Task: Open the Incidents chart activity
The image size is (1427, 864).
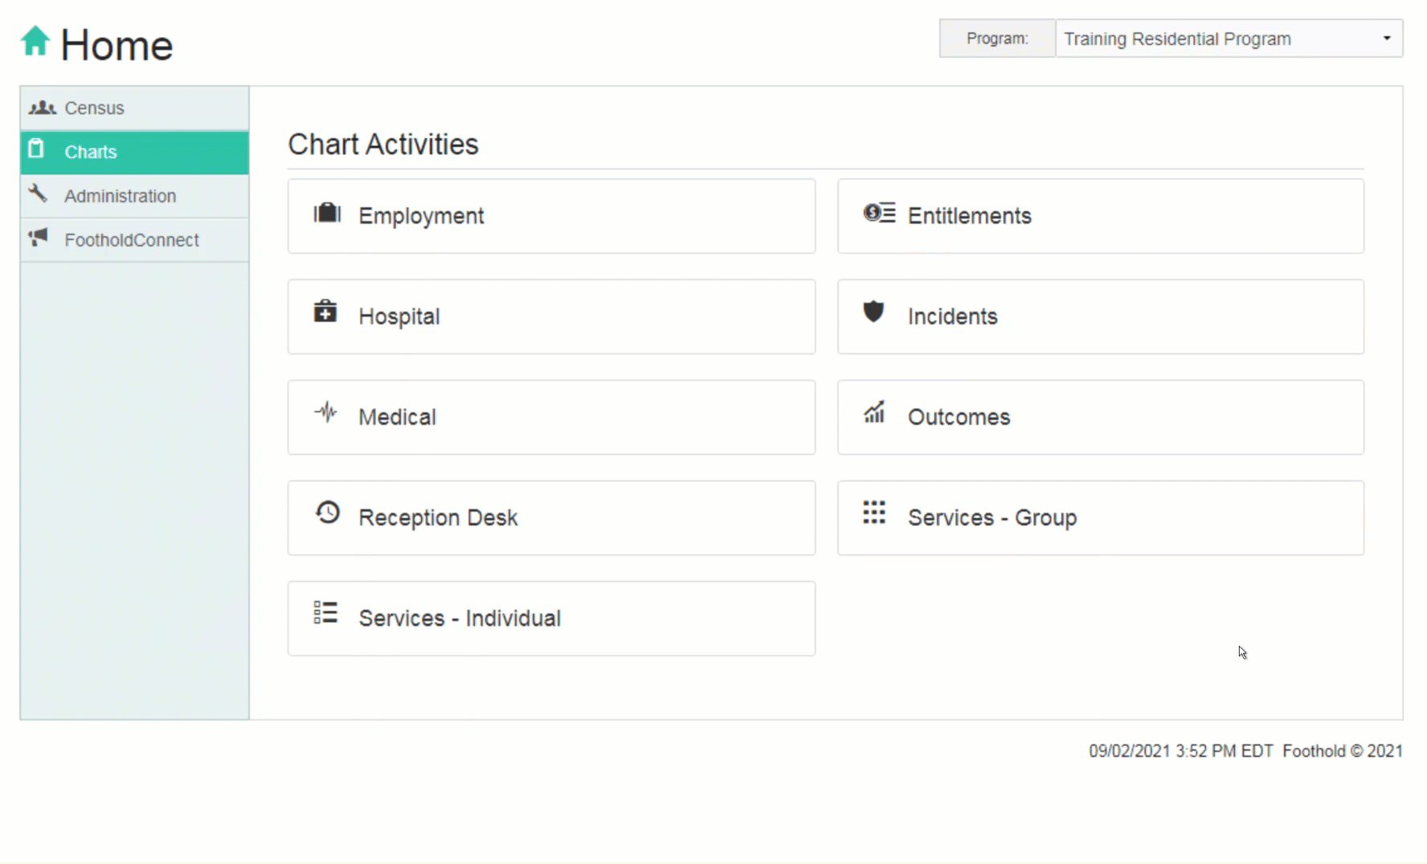Action: coord(1100,316)
